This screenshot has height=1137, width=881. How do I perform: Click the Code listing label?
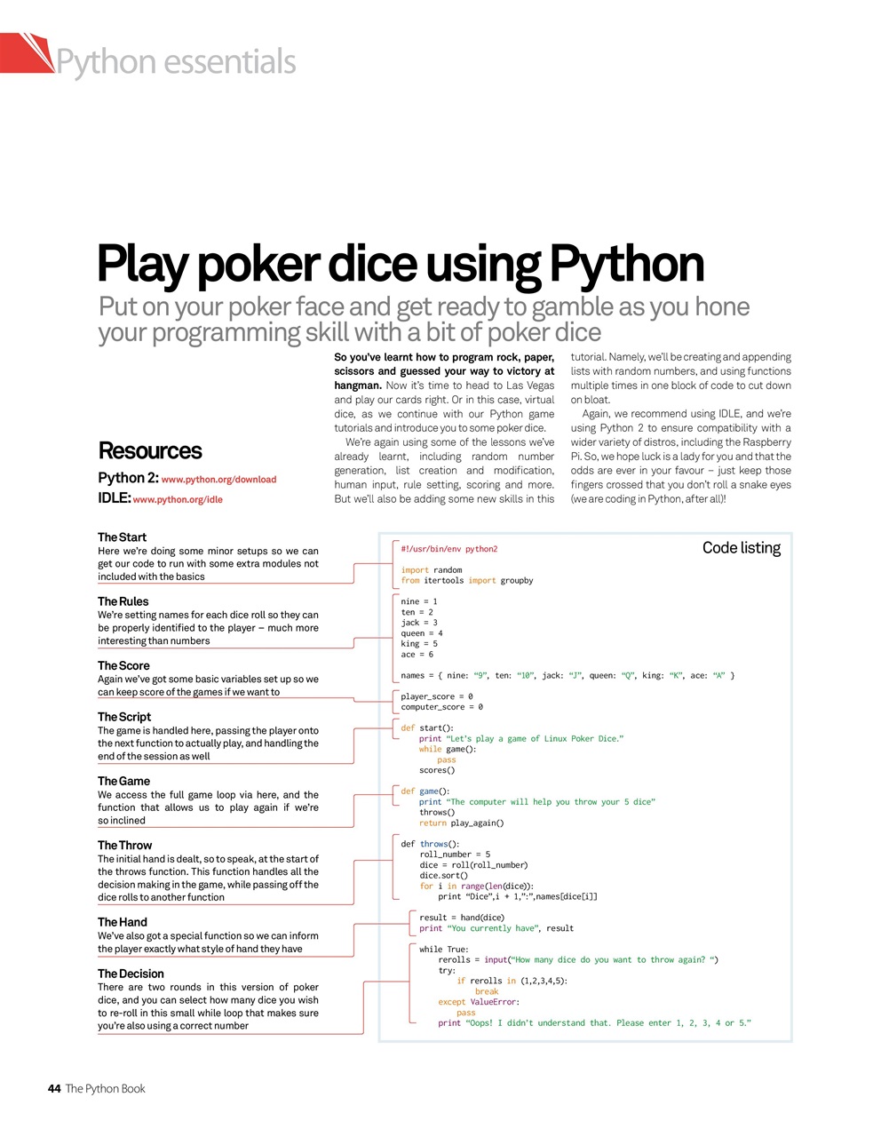[742, 548]
